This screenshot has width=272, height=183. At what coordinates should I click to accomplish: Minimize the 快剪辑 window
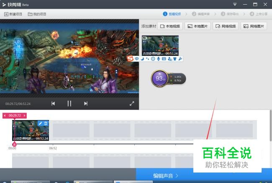[245, 5]
